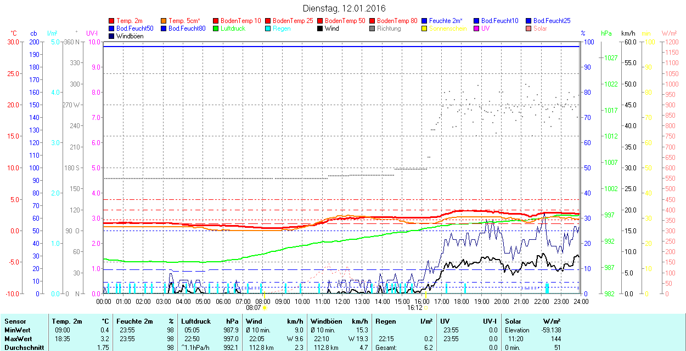The width and height of the screenshot is (686, 351).
Task: Click the 16:12 sunset marker on time axis
Action: tap(414, 308)
